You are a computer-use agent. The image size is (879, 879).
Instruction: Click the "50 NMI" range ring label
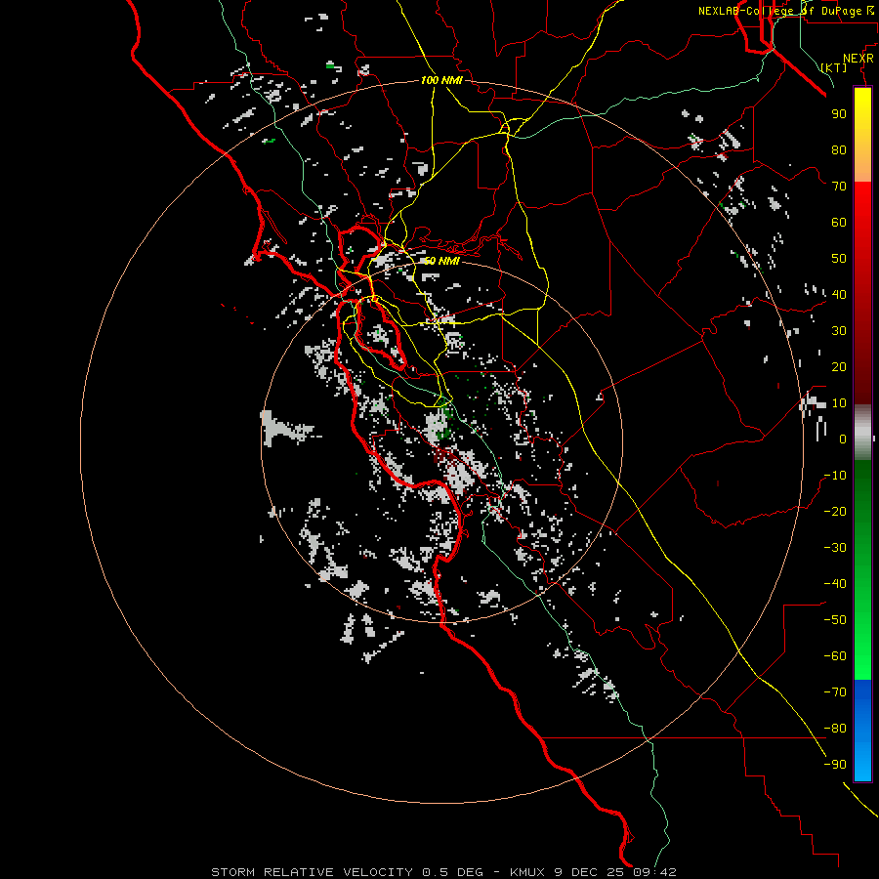pyautogui.click(x=440, y=261)
